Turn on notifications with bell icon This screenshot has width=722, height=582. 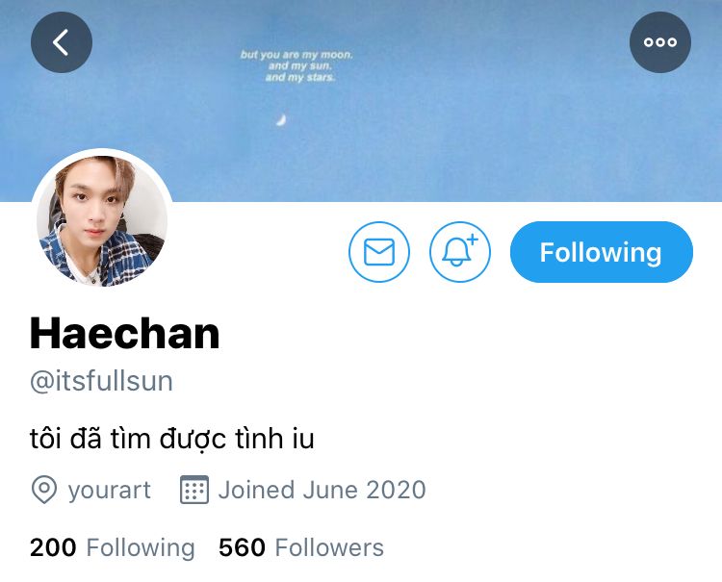[459, 252]
